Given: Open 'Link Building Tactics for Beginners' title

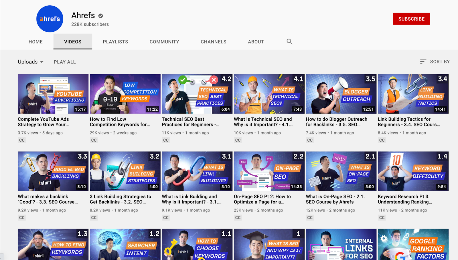Looking at the screenshot, I should 409,122.
